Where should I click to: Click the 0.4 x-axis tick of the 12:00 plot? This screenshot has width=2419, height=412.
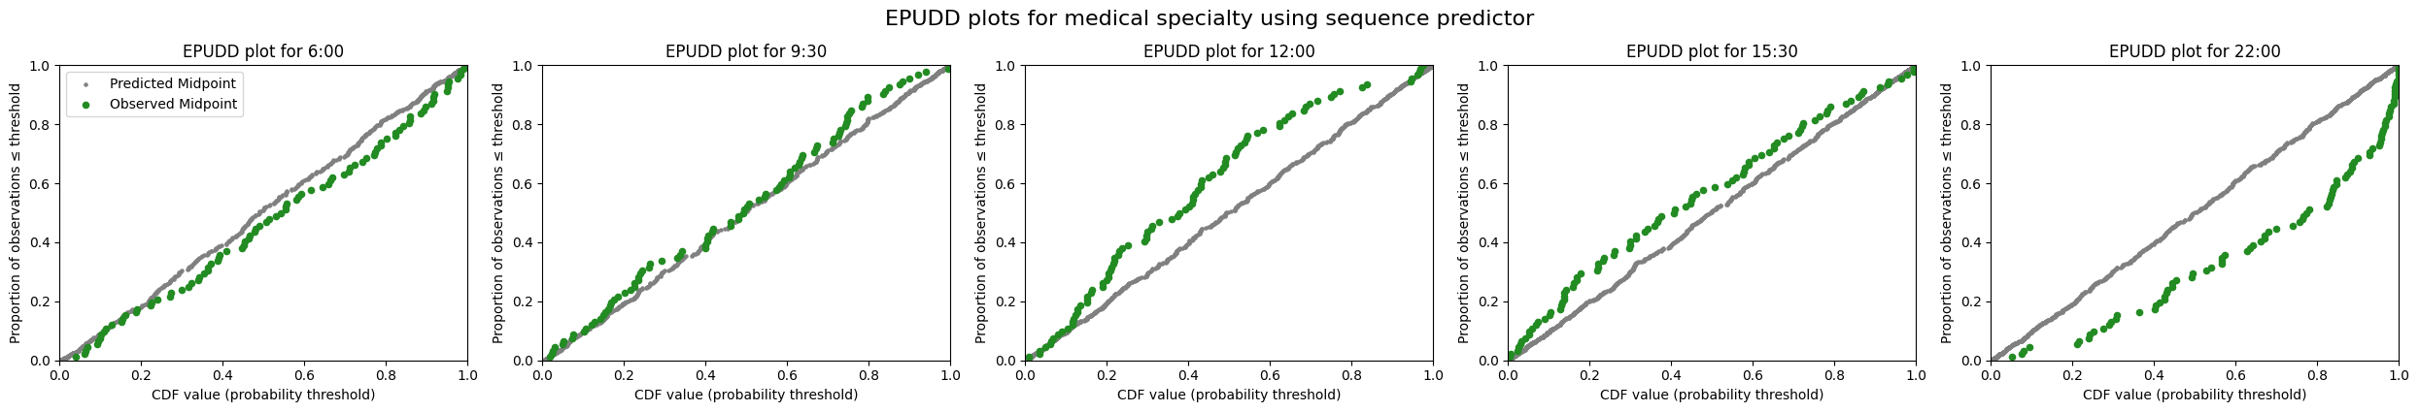(x=1188, y=374)
